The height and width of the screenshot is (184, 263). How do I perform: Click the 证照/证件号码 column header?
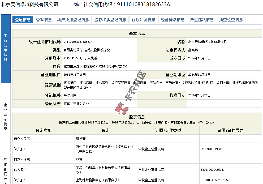tap(230, 130)
